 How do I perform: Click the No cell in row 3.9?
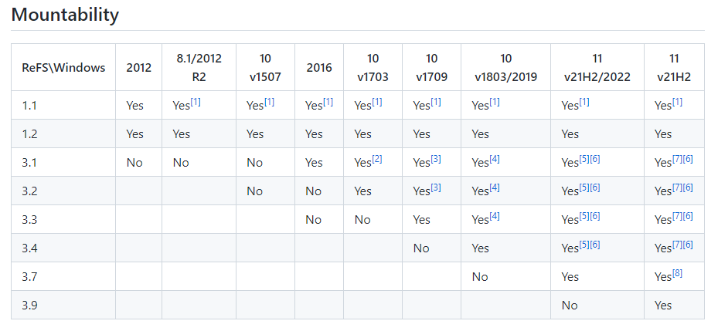click(570, 306)
